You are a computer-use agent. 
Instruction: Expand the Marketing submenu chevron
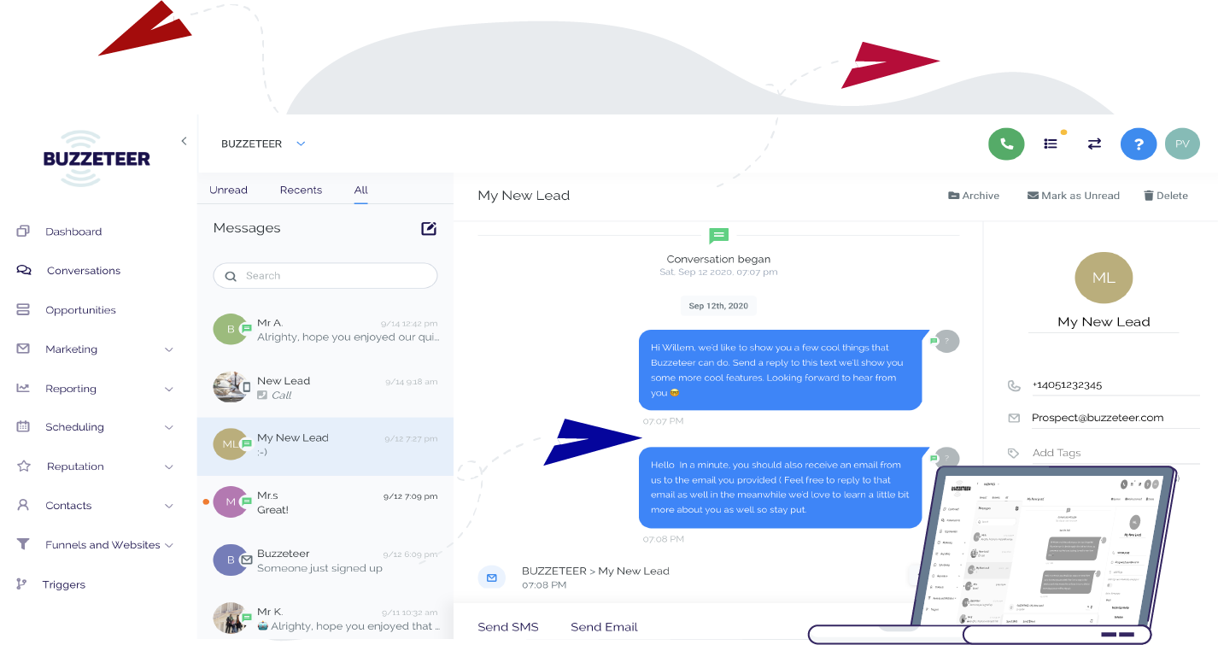[169, 349]
